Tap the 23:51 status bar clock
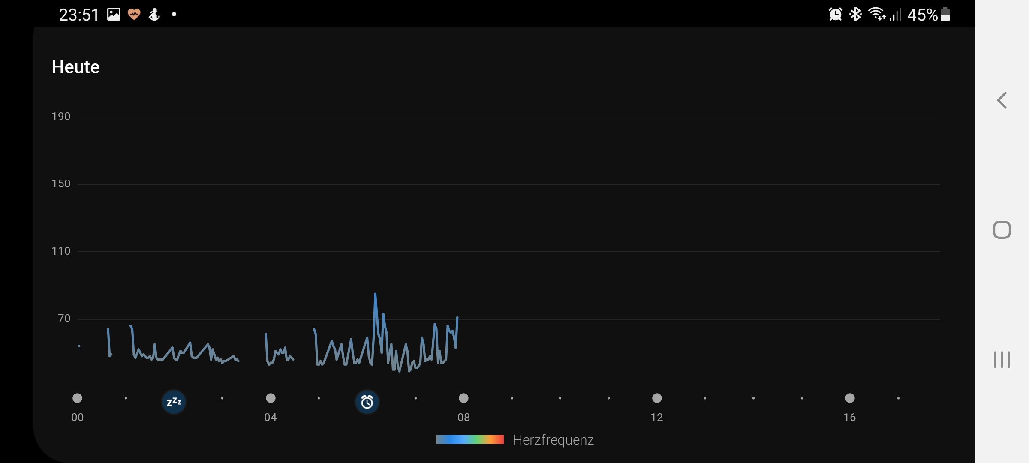1029x463 pixels. click(79, 15)
